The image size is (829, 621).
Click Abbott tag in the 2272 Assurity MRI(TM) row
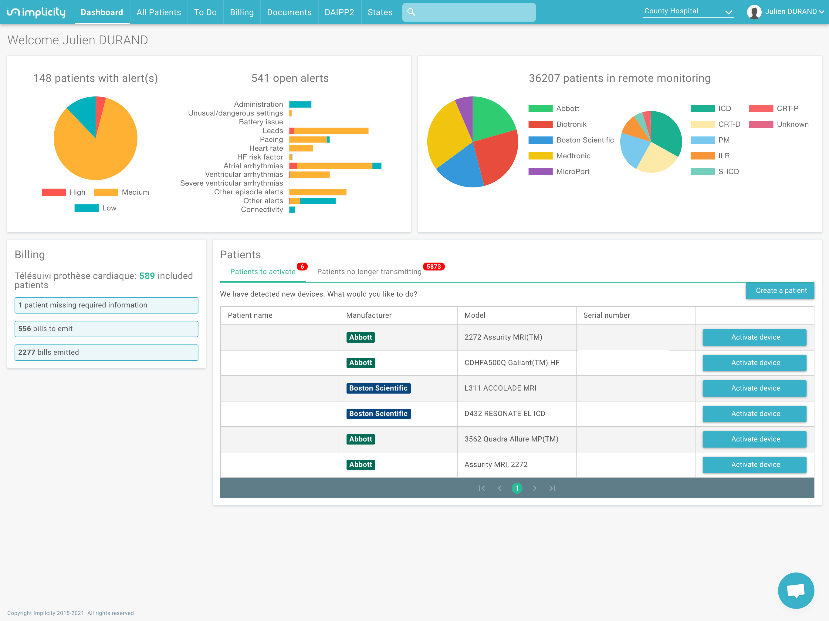coord(360,337)
